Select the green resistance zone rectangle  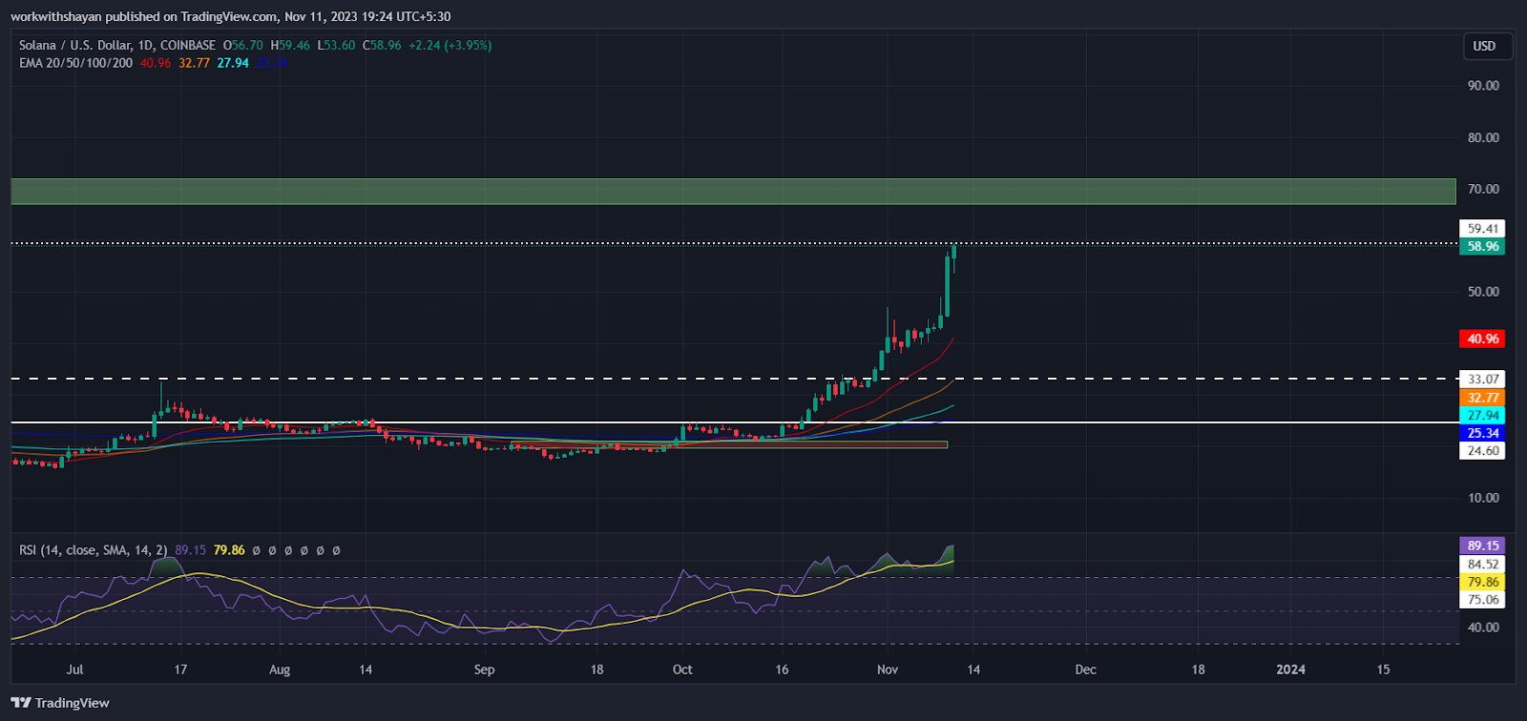tap(733, 191)
